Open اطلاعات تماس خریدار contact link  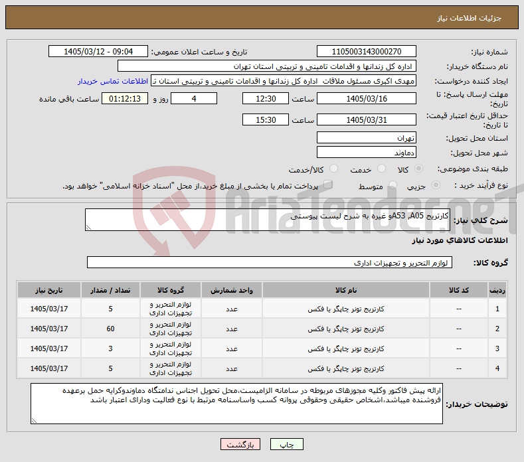[x=113, y=81]
